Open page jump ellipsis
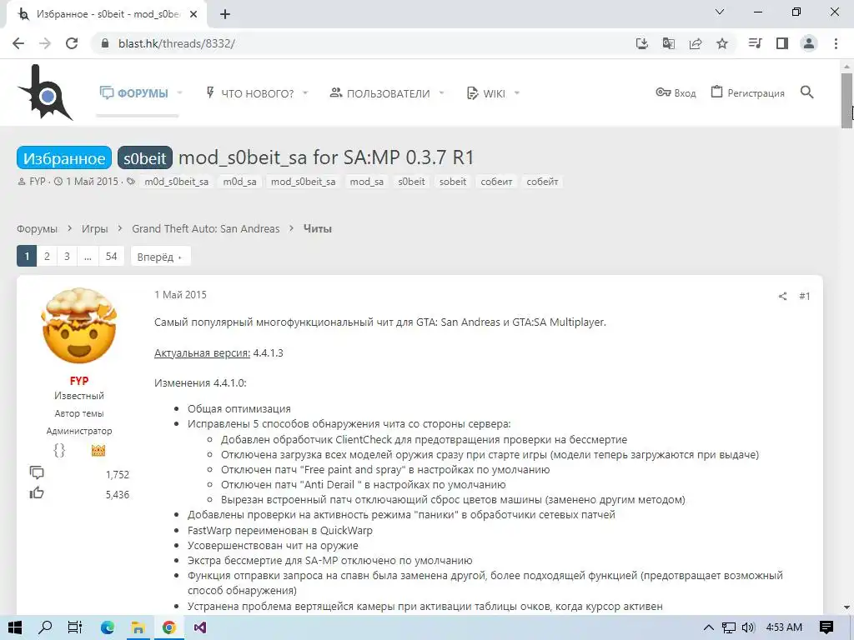This screenshot has height=640, width=854. 88,257
